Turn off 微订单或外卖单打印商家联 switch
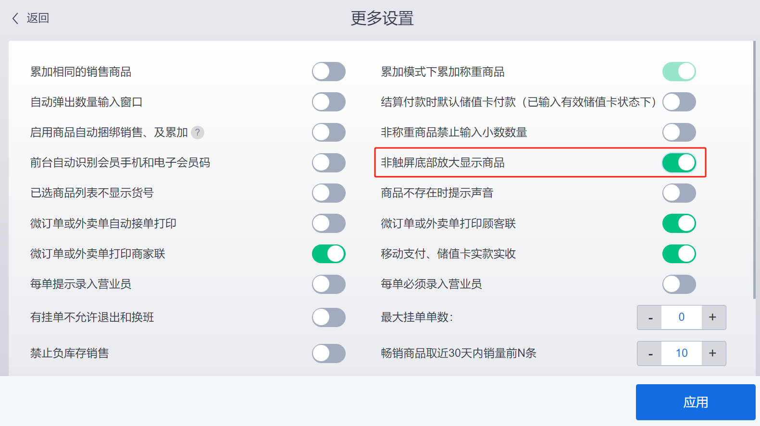 pos(329,254)
